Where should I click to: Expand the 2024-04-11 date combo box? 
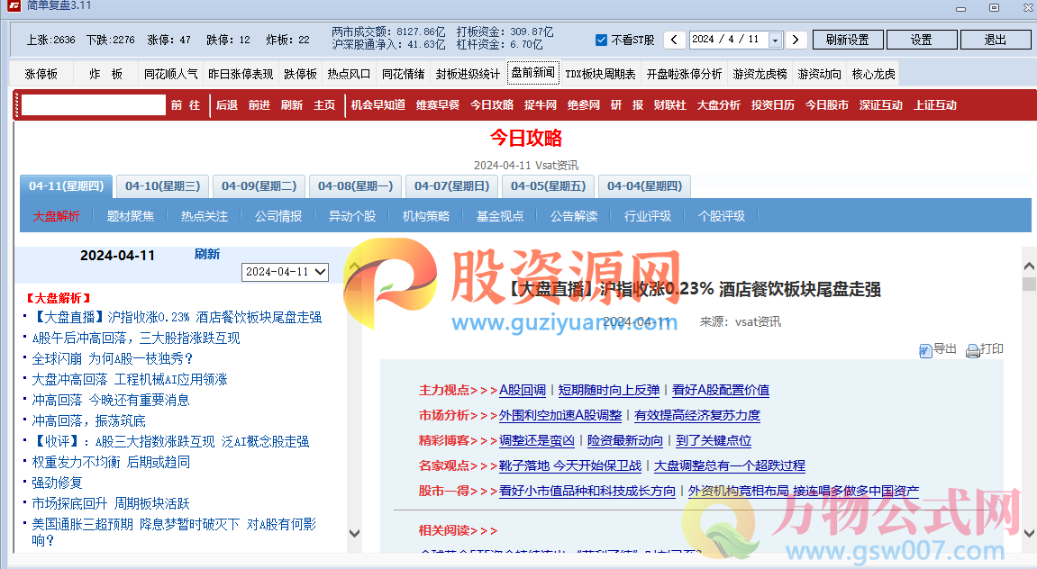[285, 272]
